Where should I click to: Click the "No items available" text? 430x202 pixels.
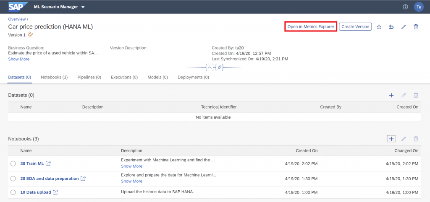pos(213,117)
